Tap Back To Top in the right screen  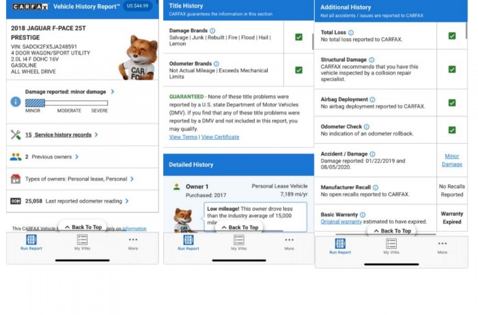click(392, 231)
